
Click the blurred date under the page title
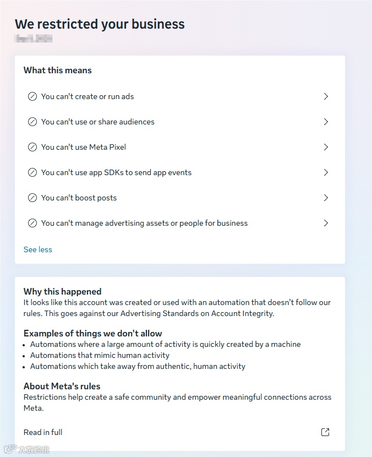coord(34,39)
